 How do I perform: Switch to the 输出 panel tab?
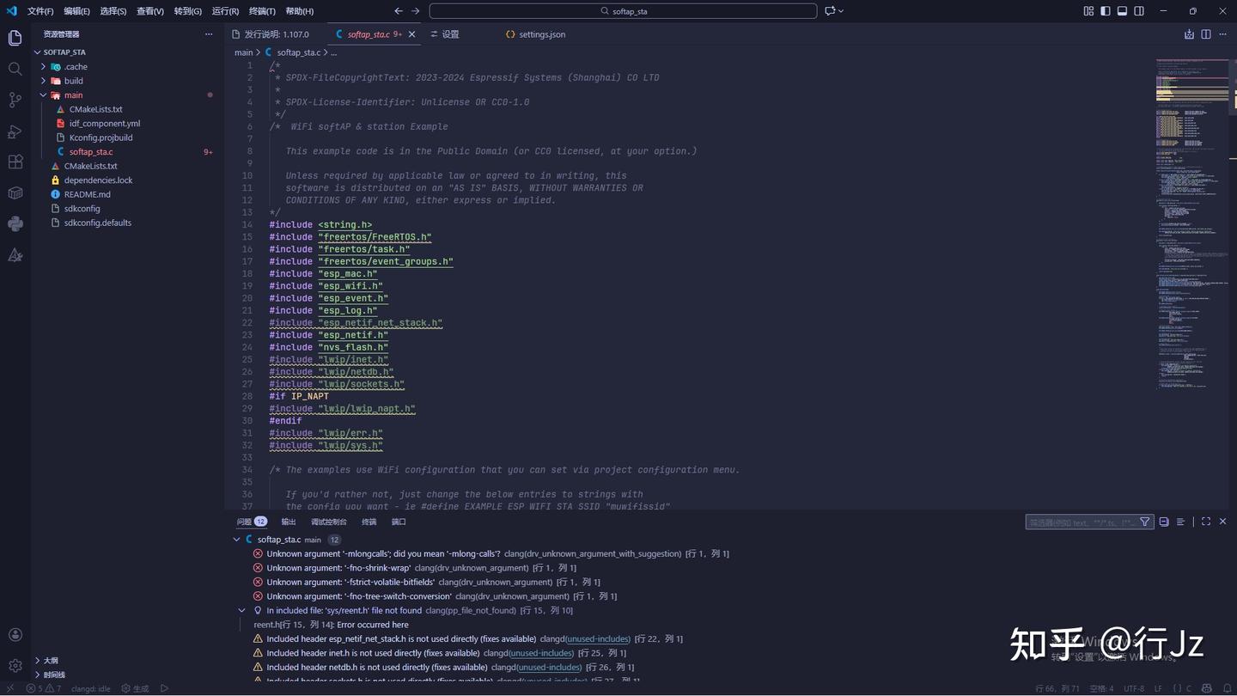click(x=289, y=522)
